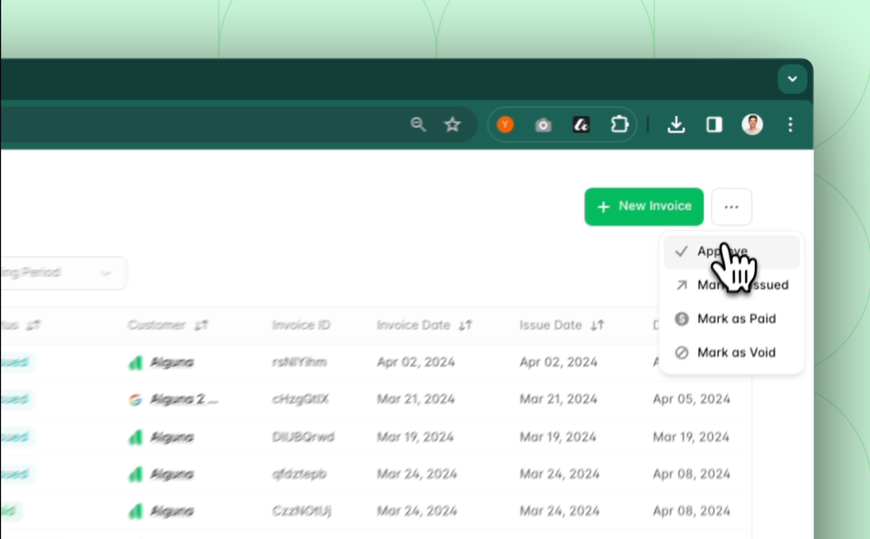Image resolution: width=870 pixels, height=539 pixels.
Task: Select invoice ID rsNlYihm
Action: 299,362
